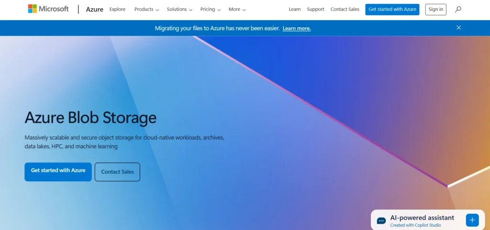Click the 'Massively scalable and secure' description text
This screenshot has height=230, width=490.
click(124, 142)
